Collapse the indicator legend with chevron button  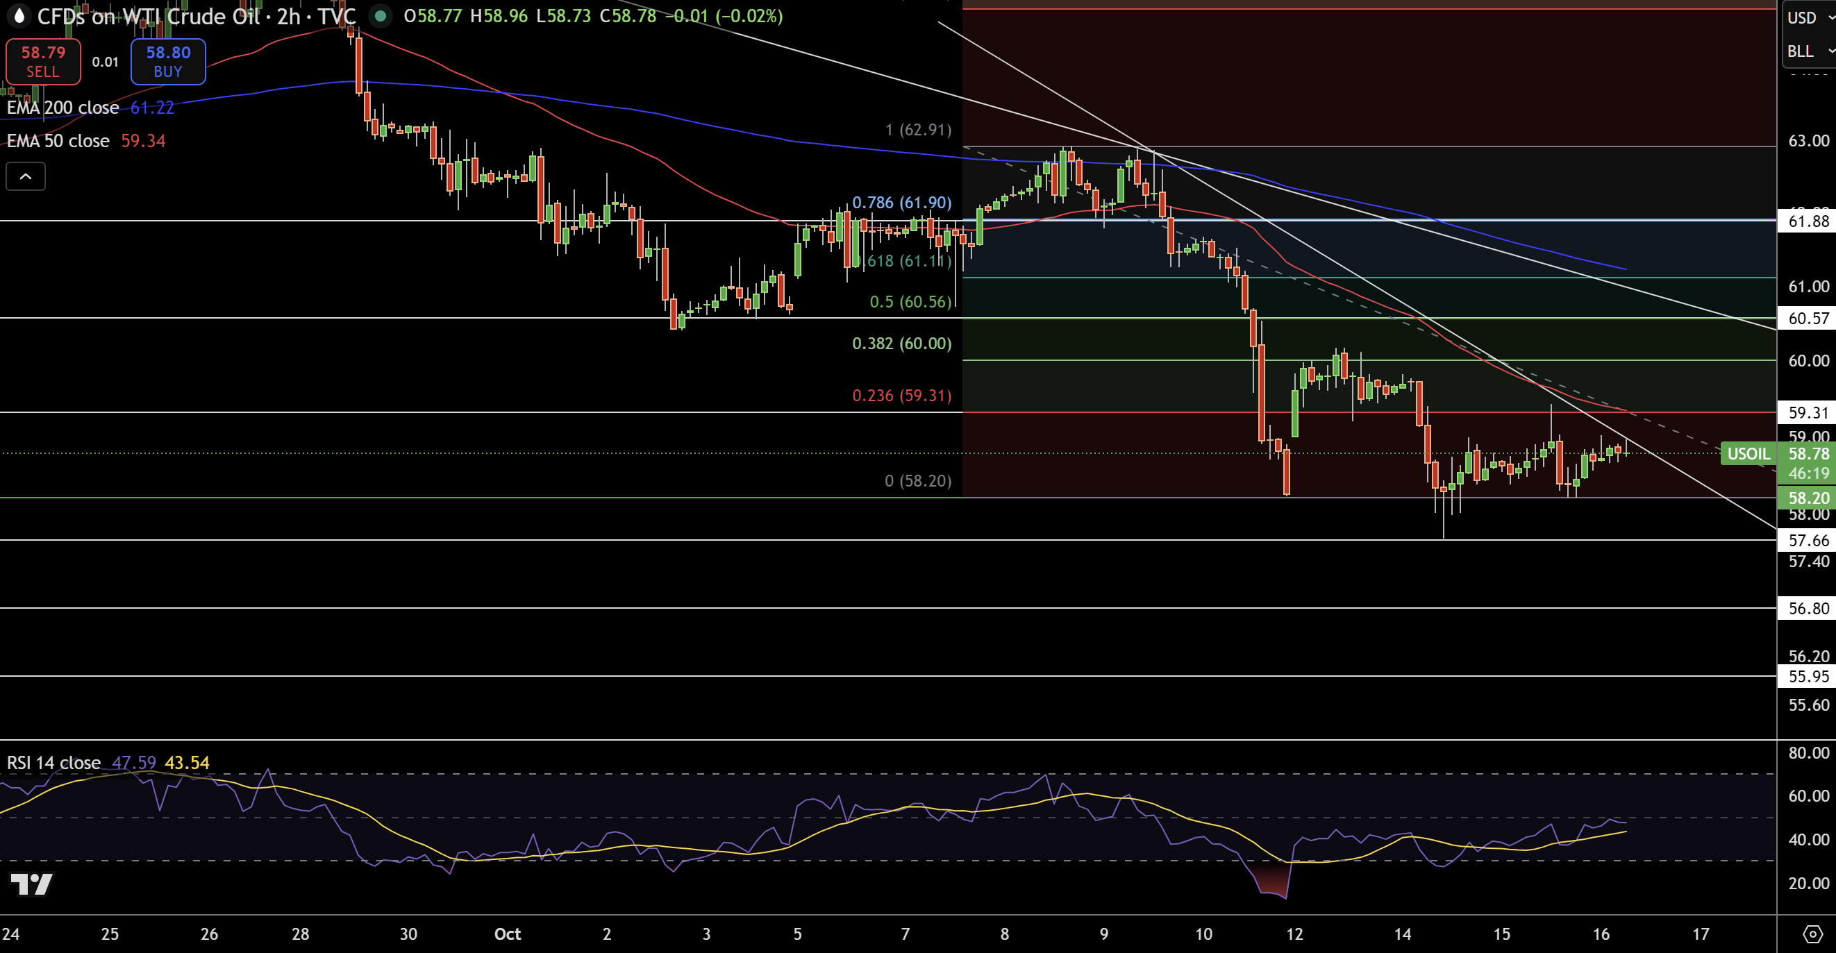click(x=26, y=176)
